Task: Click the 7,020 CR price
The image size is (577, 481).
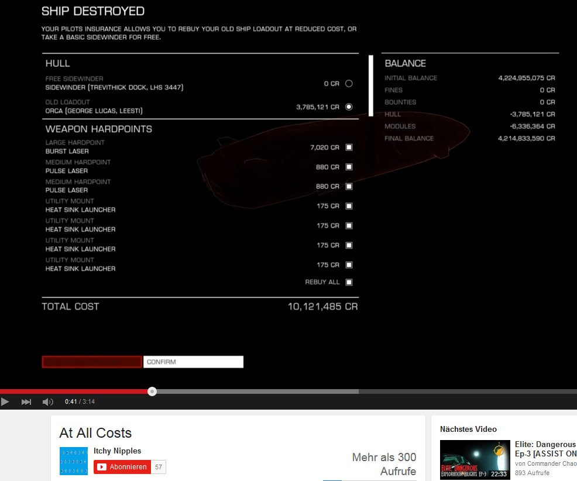Action: (x=325, y=147)
